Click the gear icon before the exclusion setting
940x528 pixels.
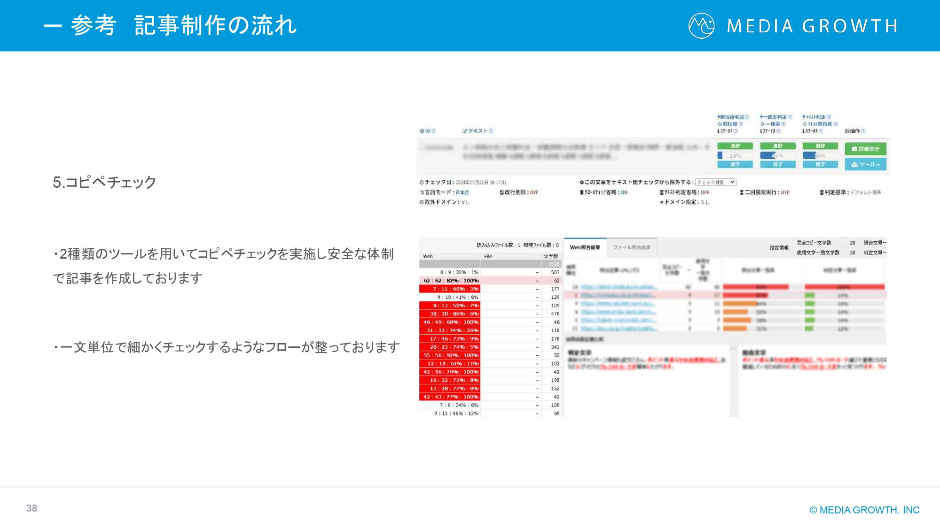[581, 182]
